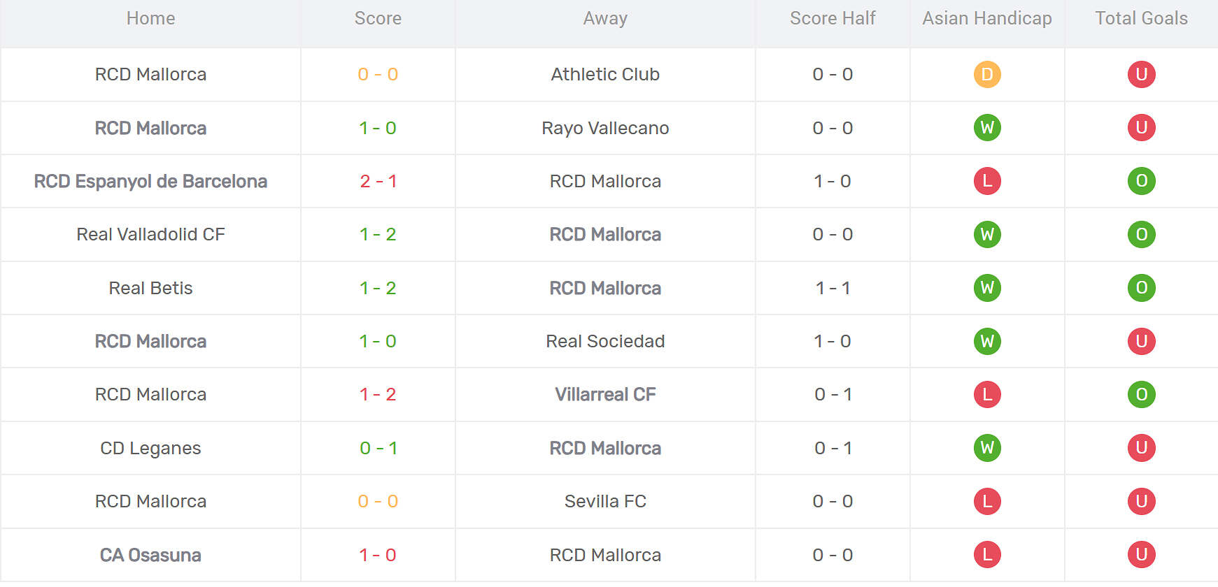
Task: Click the Home column header
Action: 150,18
